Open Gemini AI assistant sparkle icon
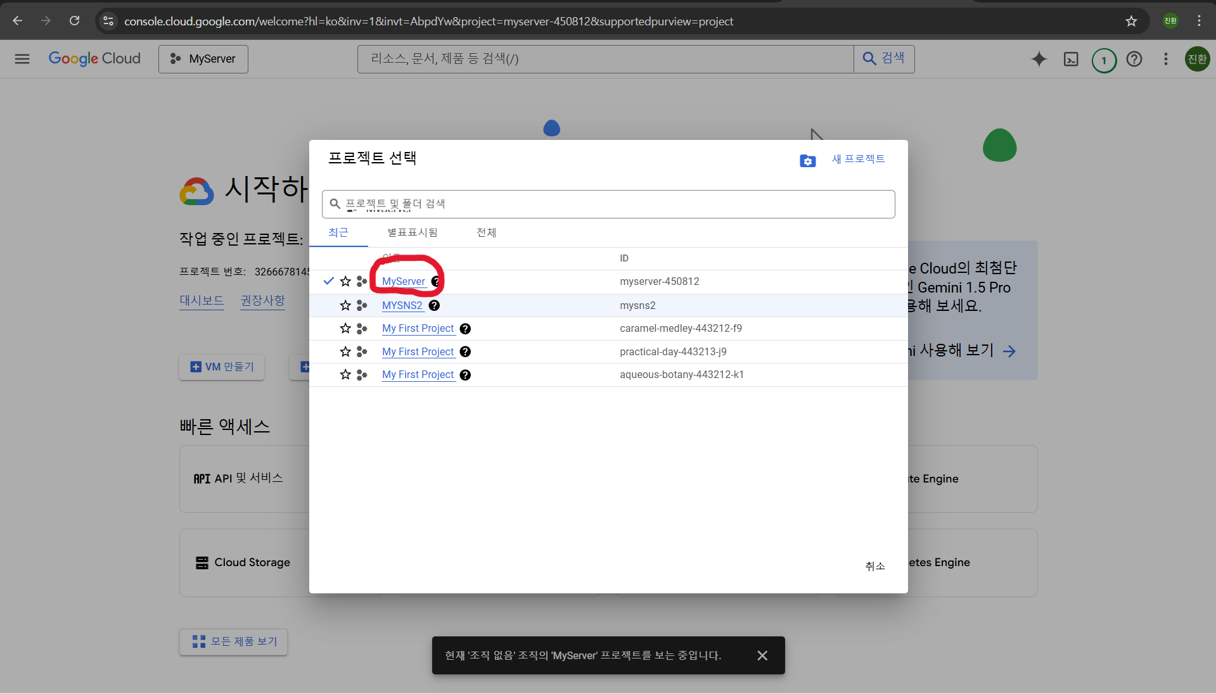The width and height of the screenshot is (1216, 694). tap(1039, 59)
